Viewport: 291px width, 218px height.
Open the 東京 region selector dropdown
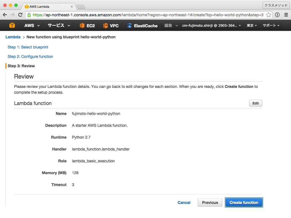coord(252,25)
